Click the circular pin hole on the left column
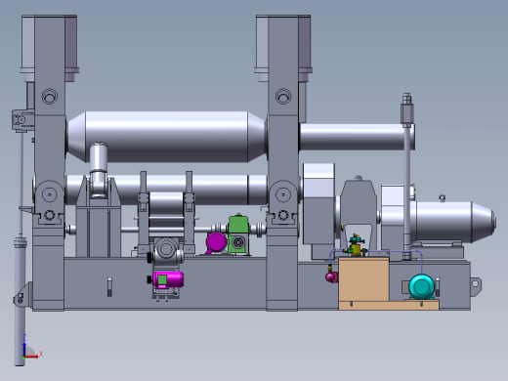 click(x=50, y=97)
